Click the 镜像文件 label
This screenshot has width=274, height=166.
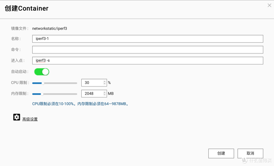[x=20, y=28]
